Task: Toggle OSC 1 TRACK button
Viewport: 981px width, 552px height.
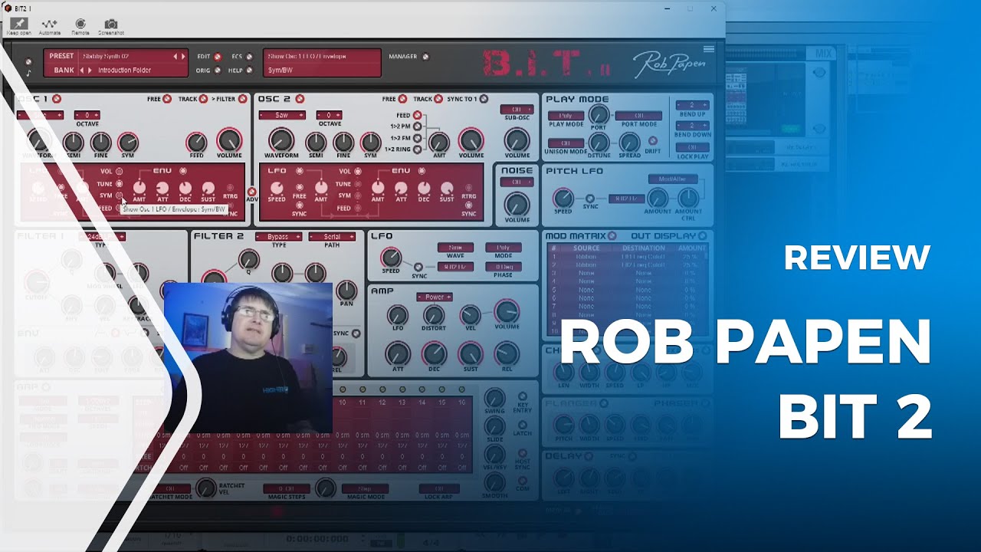Action: [x=203, y=99]
